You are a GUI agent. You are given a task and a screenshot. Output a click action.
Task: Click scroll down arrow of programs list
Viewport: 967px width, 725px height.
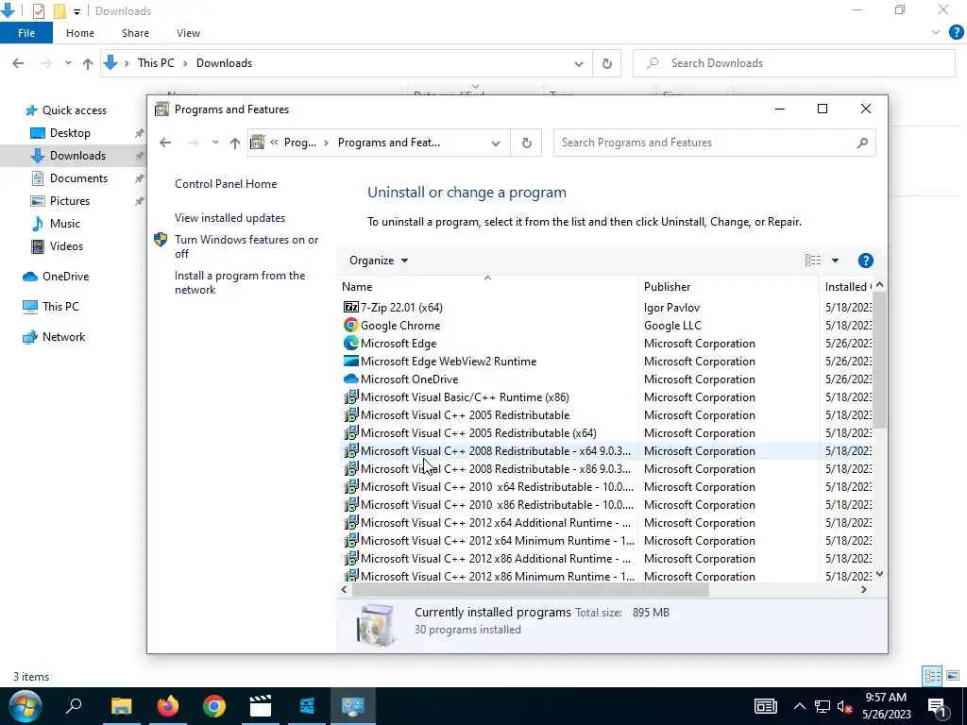879,574
